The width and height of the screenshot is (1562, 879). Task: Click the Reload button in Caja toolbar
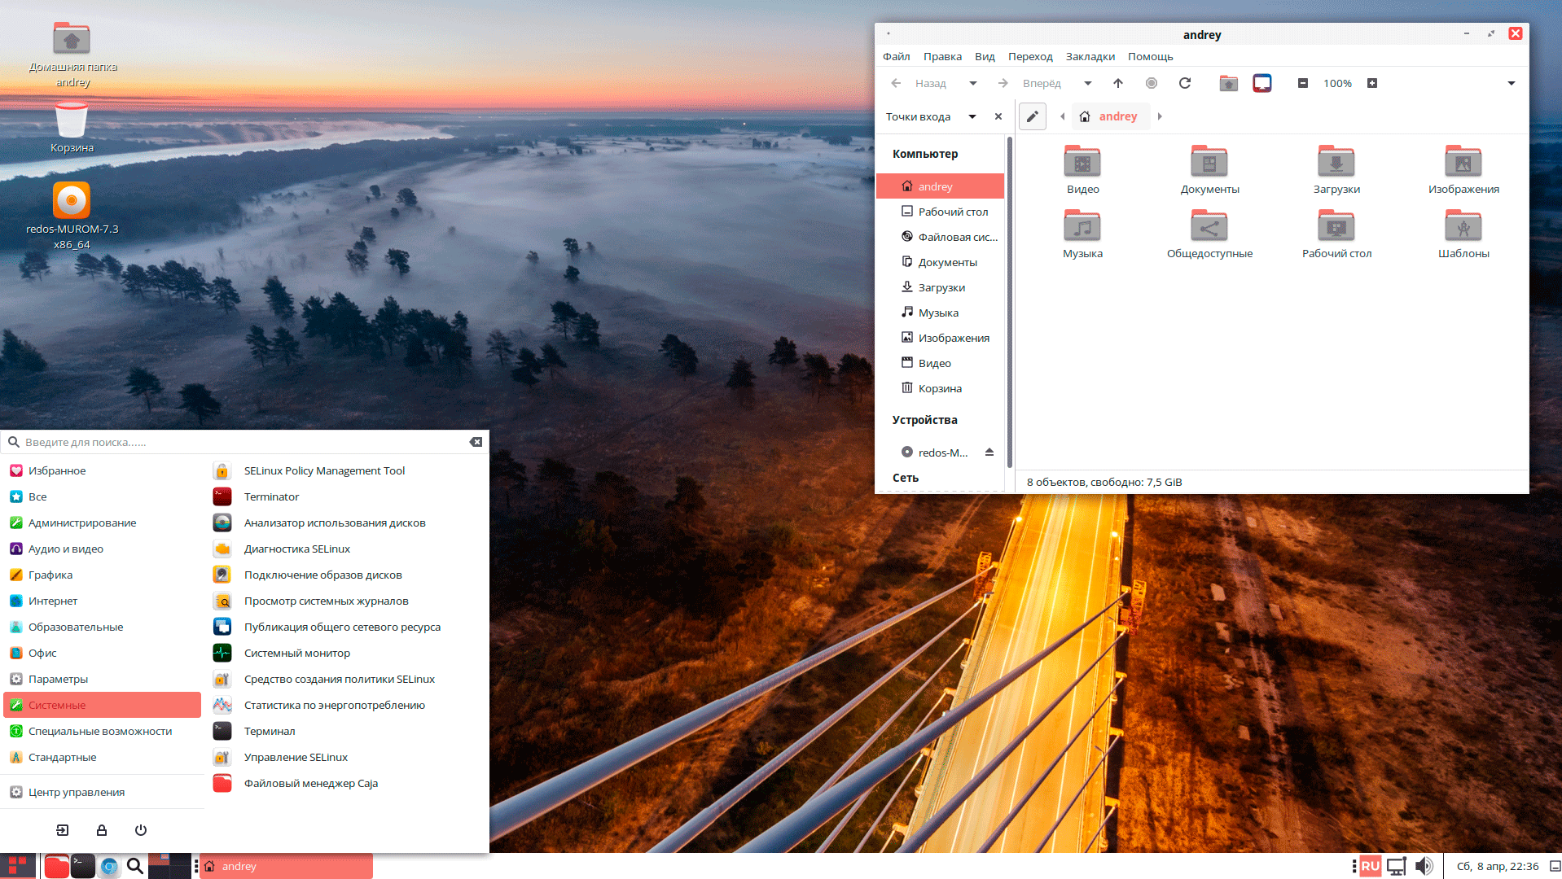[1185, 83]
